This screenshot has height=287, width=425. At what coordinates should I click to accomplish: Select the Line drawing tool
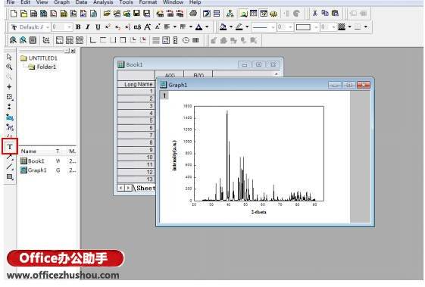(10, 167)
